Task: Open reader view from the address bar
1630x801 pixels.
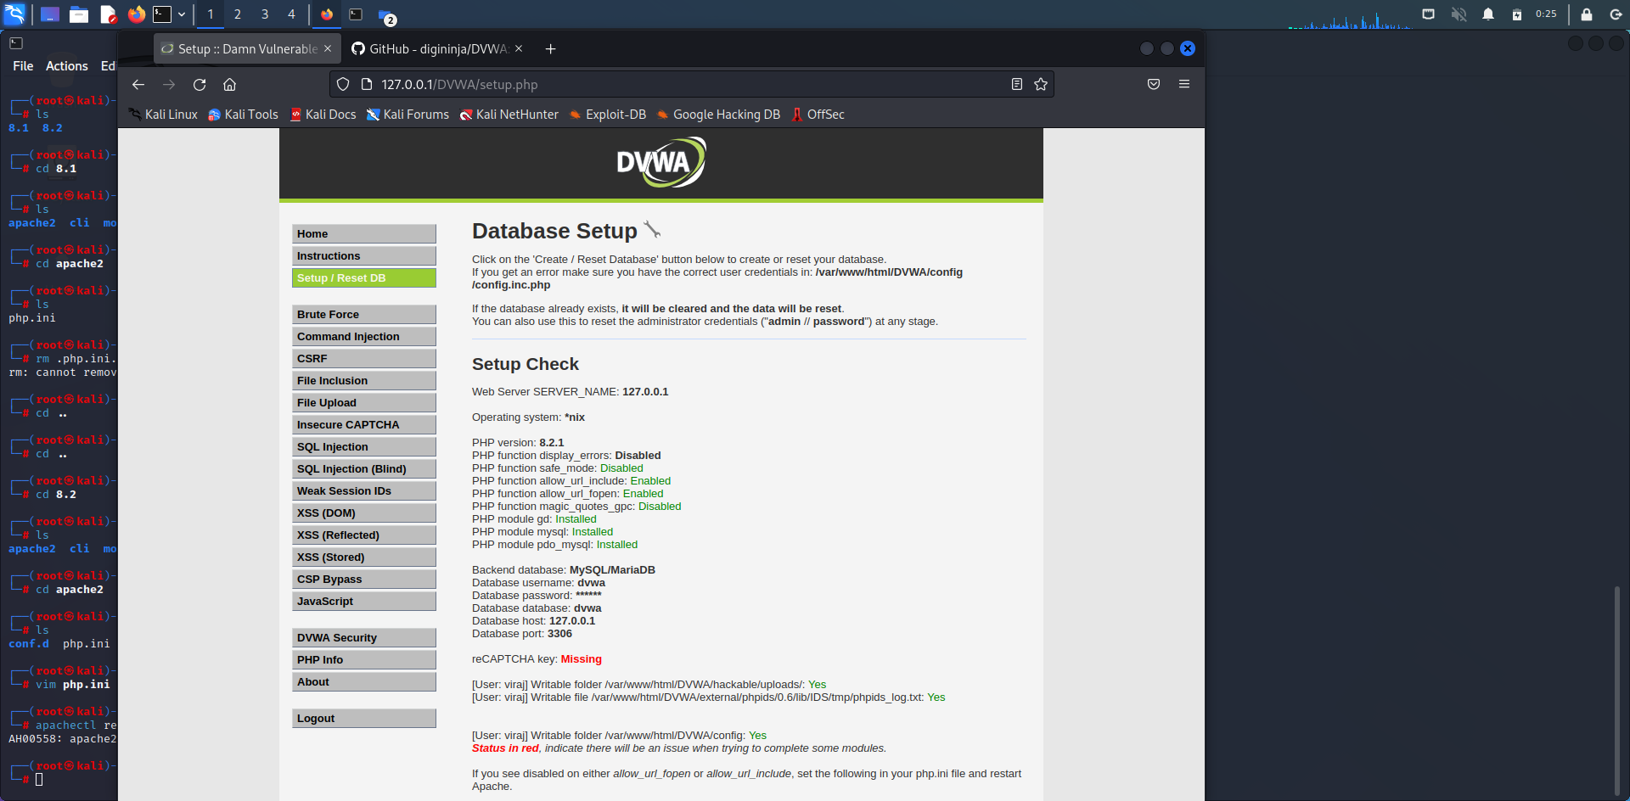Action: point(1016,84)
